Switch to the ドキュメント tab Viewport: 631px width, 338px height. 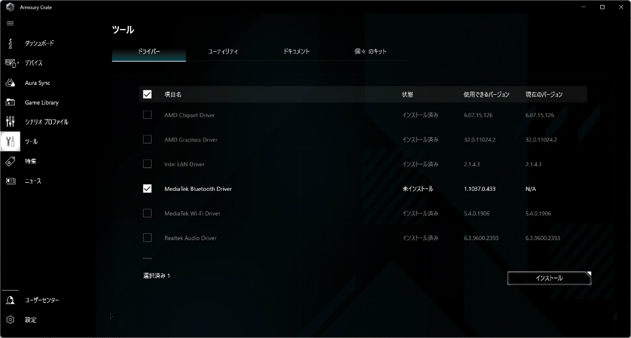(296, 52)
